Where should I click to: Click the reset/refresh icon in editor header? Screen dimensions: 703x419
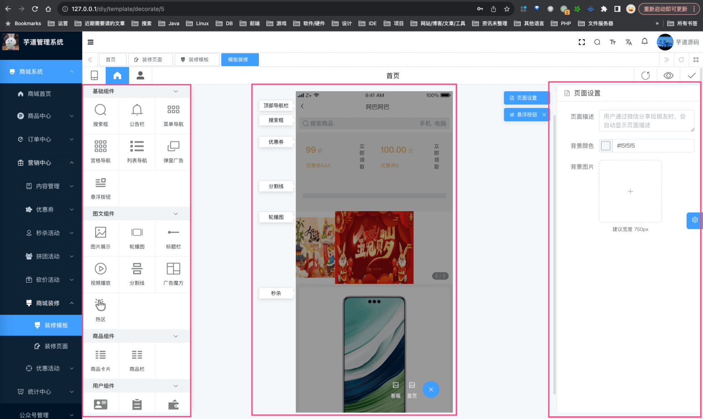tap(645, 76)
